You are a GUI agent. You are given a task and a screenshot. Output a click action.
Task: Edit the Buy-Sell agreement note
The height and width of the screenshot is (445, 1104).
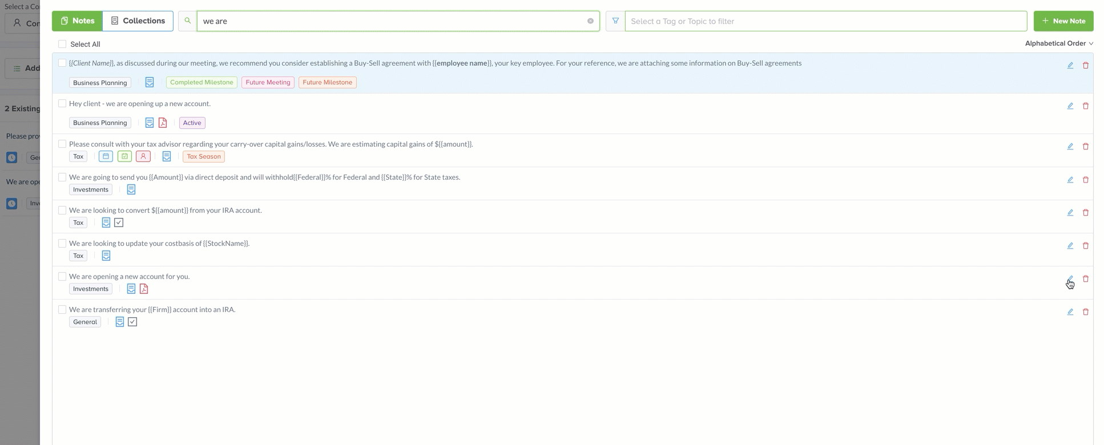click(1070, 66)
